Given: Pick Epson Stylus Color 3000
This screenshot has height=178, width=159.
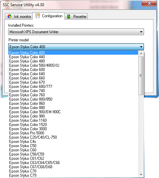Looking at the screenshot, I should pyautogui.click(x=73, y=129).
